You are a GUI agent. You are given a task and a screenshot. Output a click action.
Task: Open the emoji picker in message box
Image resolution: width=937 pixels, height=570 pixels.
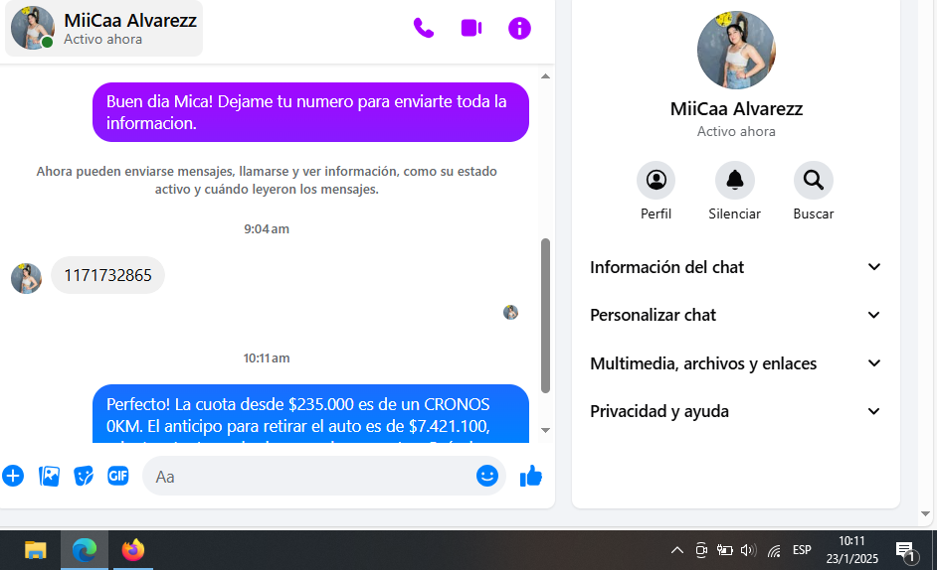(x=486, y=476)
